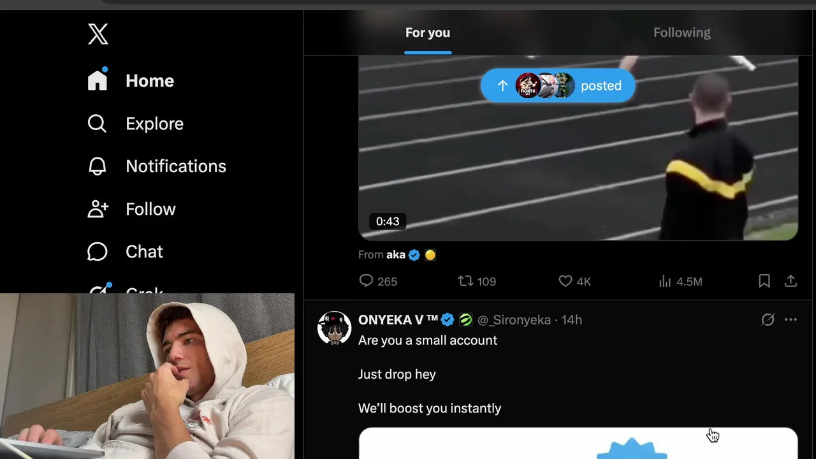Switch to the Following tab

[x=681, y=33]
